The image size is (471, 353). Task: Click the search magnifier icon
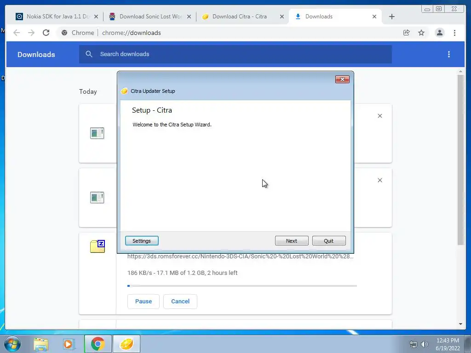pyautogui.click(x=89, y=54)
